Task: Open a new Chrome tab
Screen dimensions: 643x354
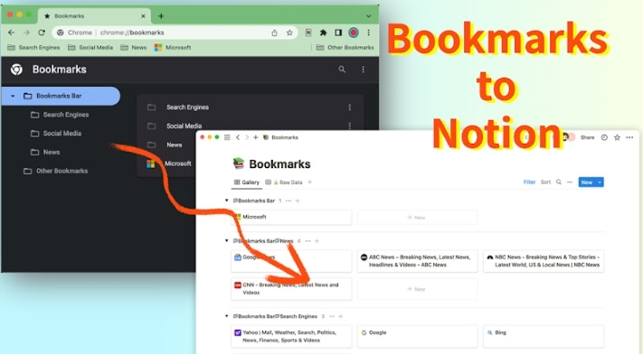Action: tap(161, 16)
